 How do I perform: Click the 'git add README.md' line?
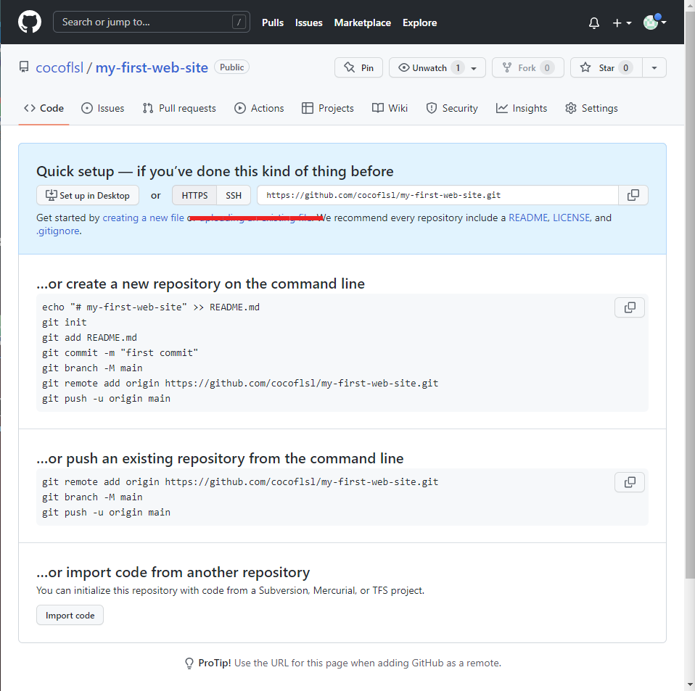pos(89,338)
